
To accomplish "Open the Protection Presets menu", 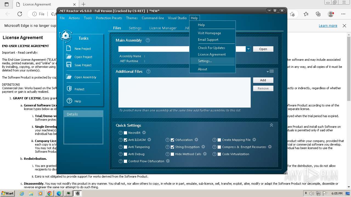I will tap(109, 18).
